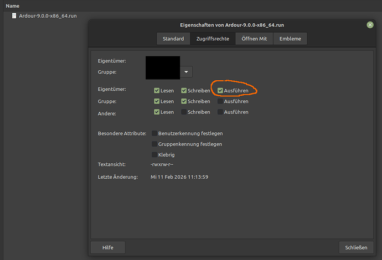Enable Ausführen for Gruppe
Screen dimensions: 382x260
click(220, 101)
